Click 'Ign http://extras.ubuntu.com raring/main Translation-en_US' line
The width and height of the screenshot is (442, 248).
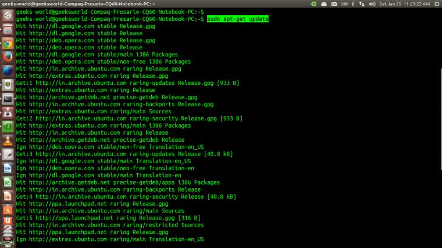pos(110,239)
